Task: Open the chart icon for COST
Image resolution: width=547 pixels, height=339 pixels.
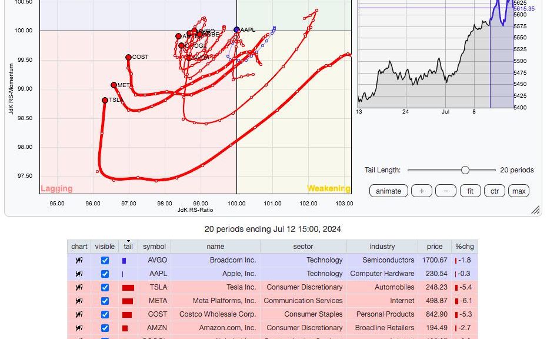Action: click(79, 314)
